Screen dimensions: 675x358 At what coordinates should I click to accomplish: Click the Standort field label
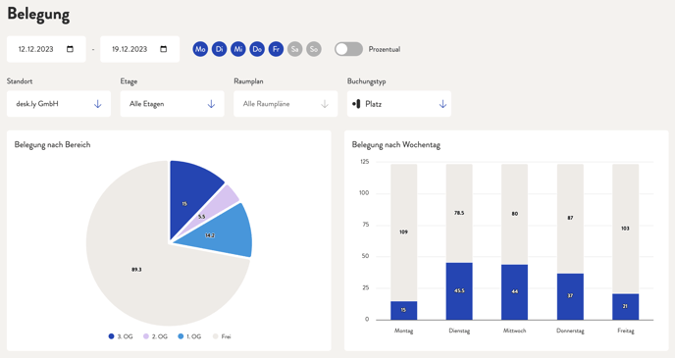(20, 80)
